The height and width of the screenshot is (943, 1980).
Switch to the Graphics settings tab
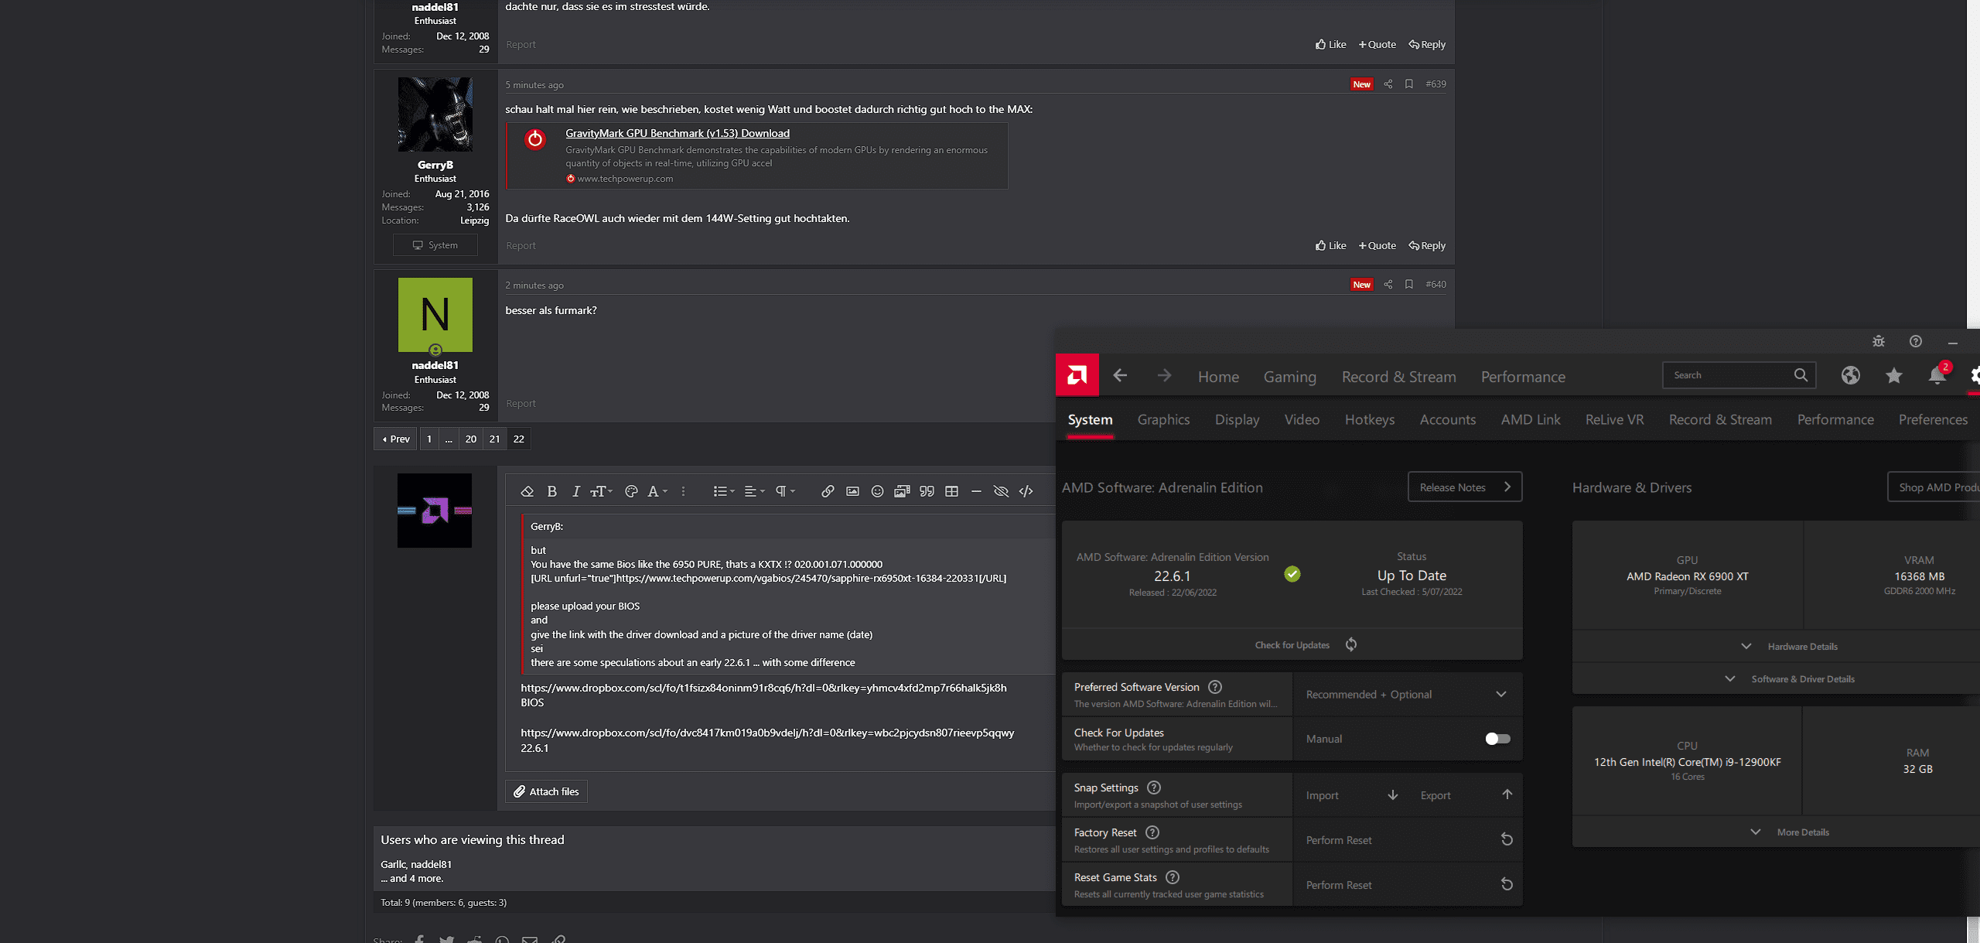coord(1163,419)
